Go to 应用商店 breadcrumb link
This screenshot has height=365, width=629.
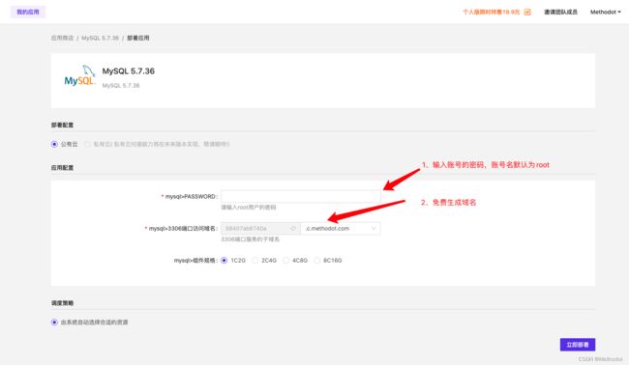tap(62, 38)
